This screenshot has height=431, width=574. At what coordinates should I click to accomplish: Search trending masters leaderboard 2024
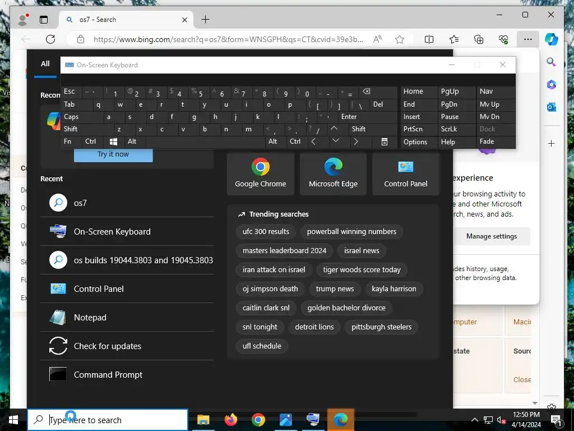[x=284, y=251]
